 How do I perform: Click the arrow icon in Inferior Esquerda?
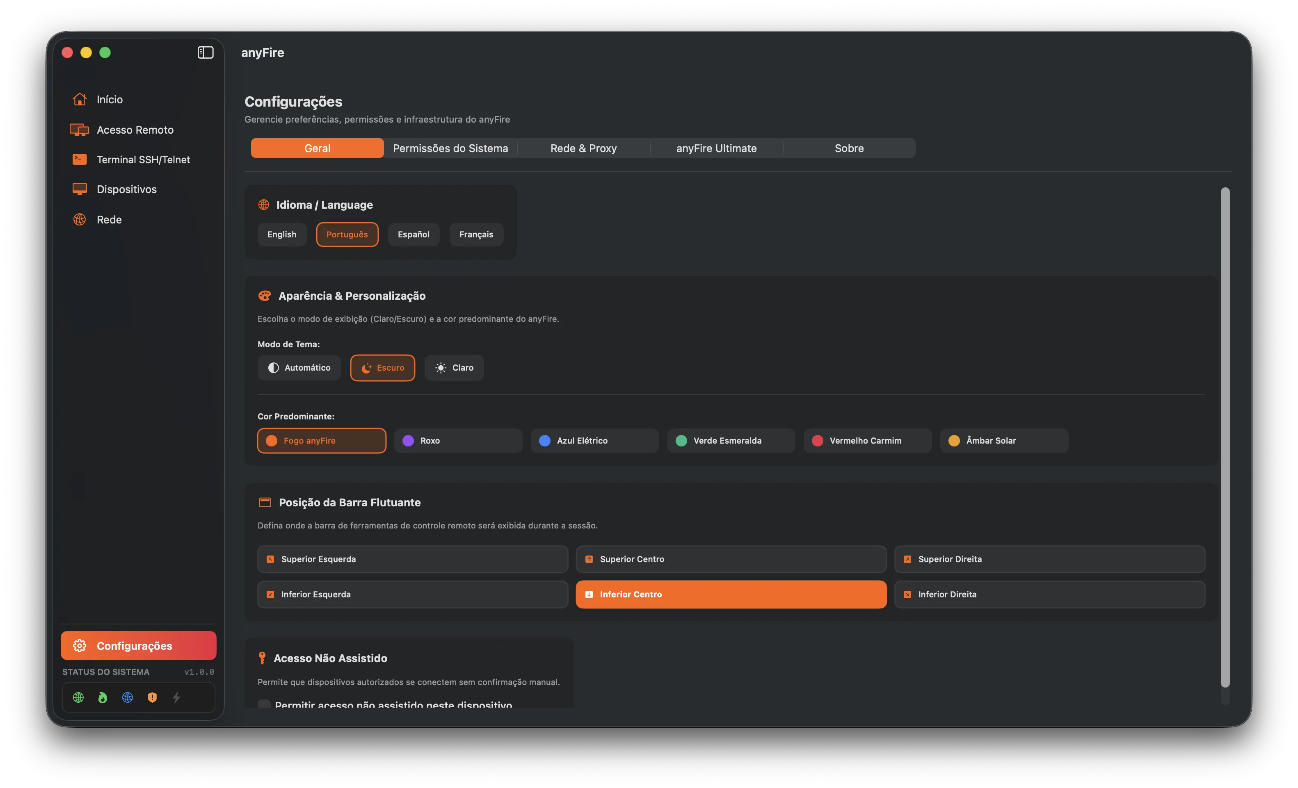point(270,594)
